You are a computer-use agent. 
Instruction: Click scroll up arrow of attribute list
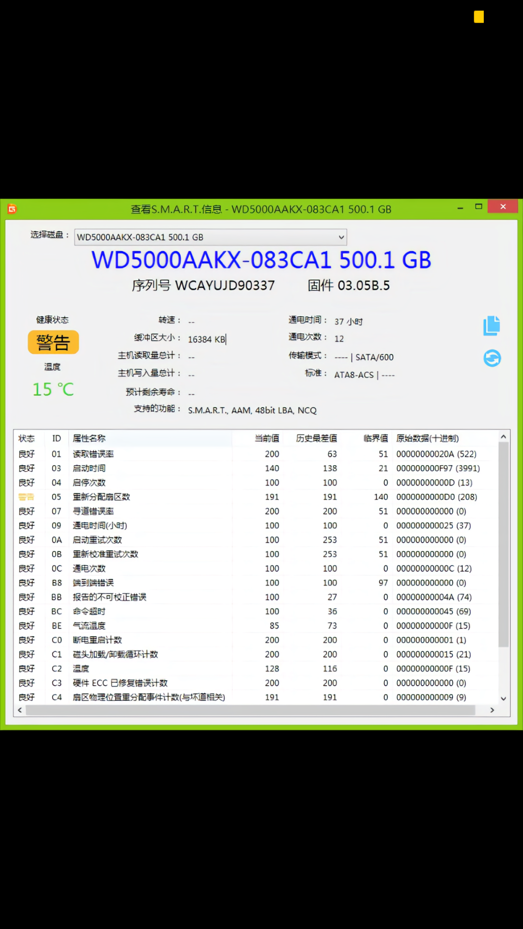tap(504, 437)
